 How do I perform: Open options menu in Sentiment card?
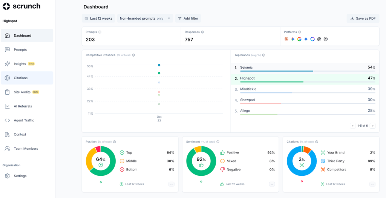coord(272,184)
